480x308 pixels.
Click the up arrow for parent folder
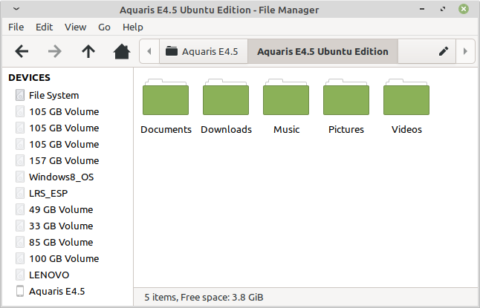pyautogui.click(x=88, y=51)
